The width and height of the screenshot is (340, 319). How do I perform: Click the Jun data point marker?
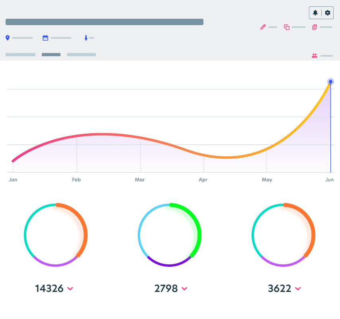(330, 82)
